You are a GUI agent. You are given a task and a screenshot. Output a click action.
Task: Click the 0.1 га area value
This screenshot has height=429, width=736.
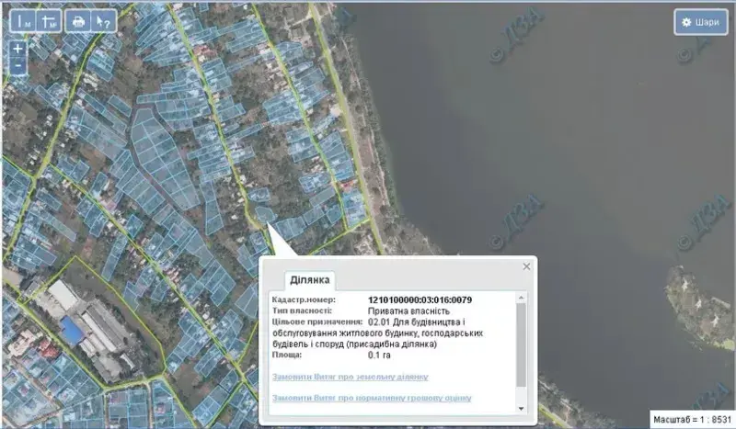pos(378,355)
